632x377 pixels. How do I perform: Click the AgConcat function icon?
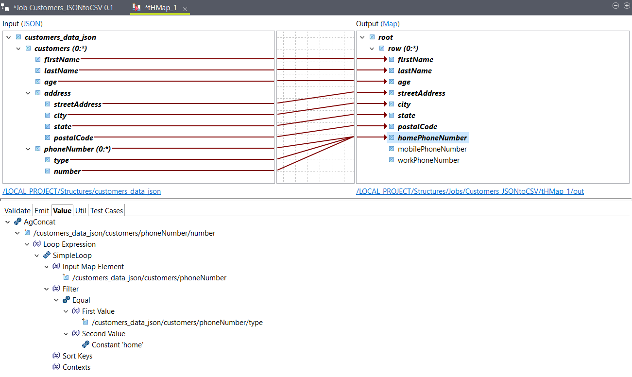click(x=17, y=222)
